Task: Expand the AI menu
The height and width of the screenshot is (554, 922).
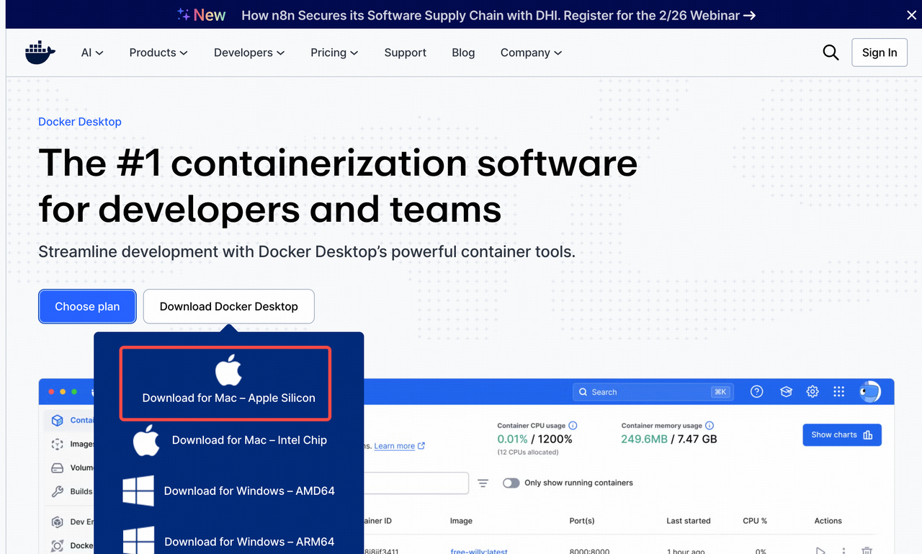Action: click(92, 53)
